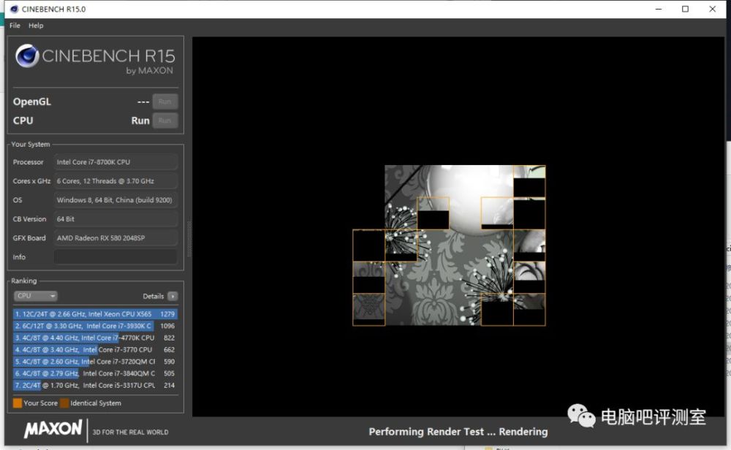The image size is (731, 450).
Task: Select the Core i7-3930K ranking row
Action: [95, 326]
